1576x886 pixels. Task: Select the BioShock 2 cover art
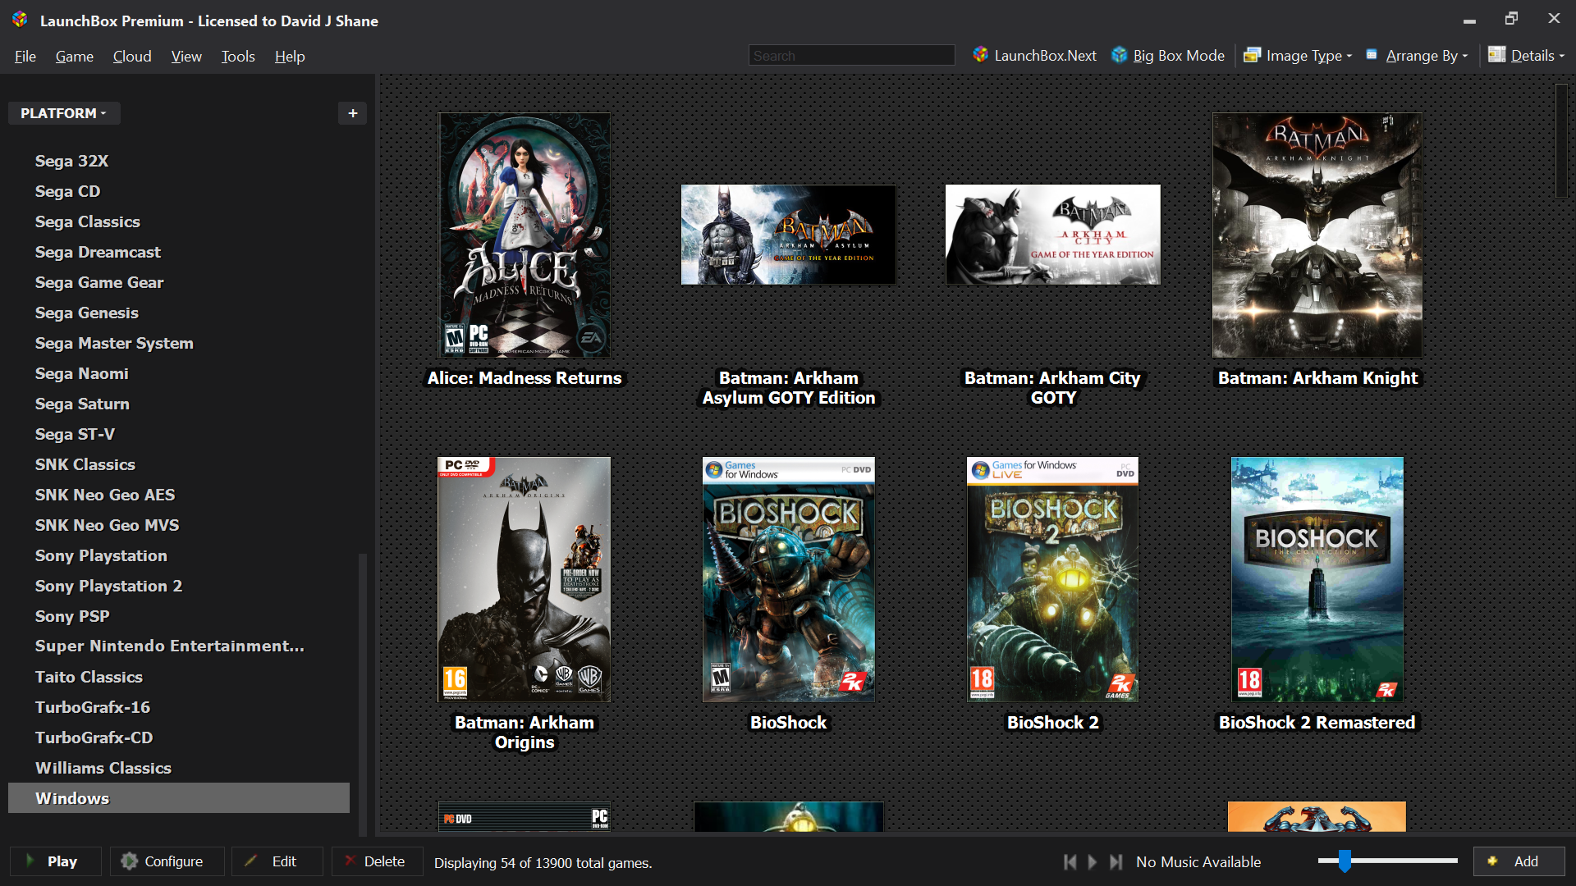click(x=1053, y=579)
